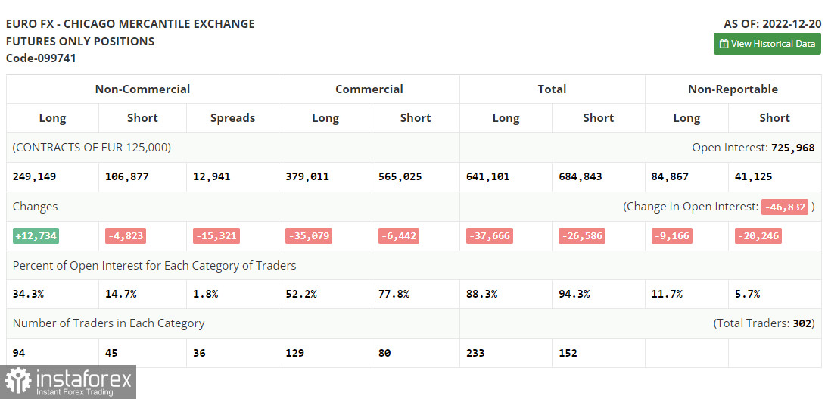Click the Non-Commercial long value 249,149
828x399 pixels.
click(x=34, y=176)
